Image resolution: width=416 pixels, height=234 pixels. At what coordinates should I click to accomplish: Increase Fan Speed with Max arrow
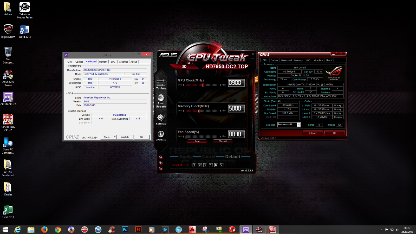pos(220,136)
